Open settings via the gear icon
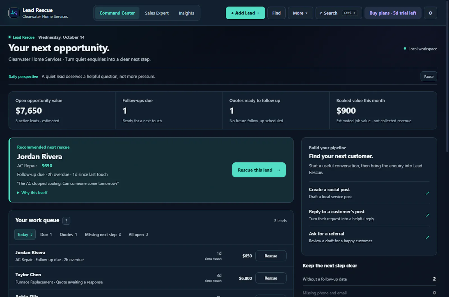 pos(430,13)
